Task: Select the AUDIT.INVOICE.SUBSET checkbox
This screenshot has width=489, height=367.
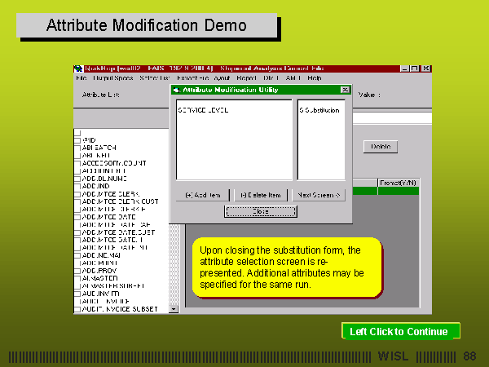Action: [x=77, y=309]
